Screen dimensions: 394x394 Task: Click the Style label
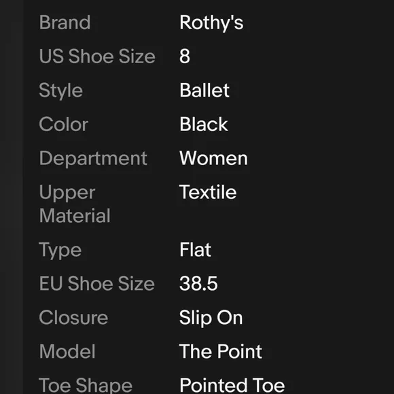click(x=61, y=91)
